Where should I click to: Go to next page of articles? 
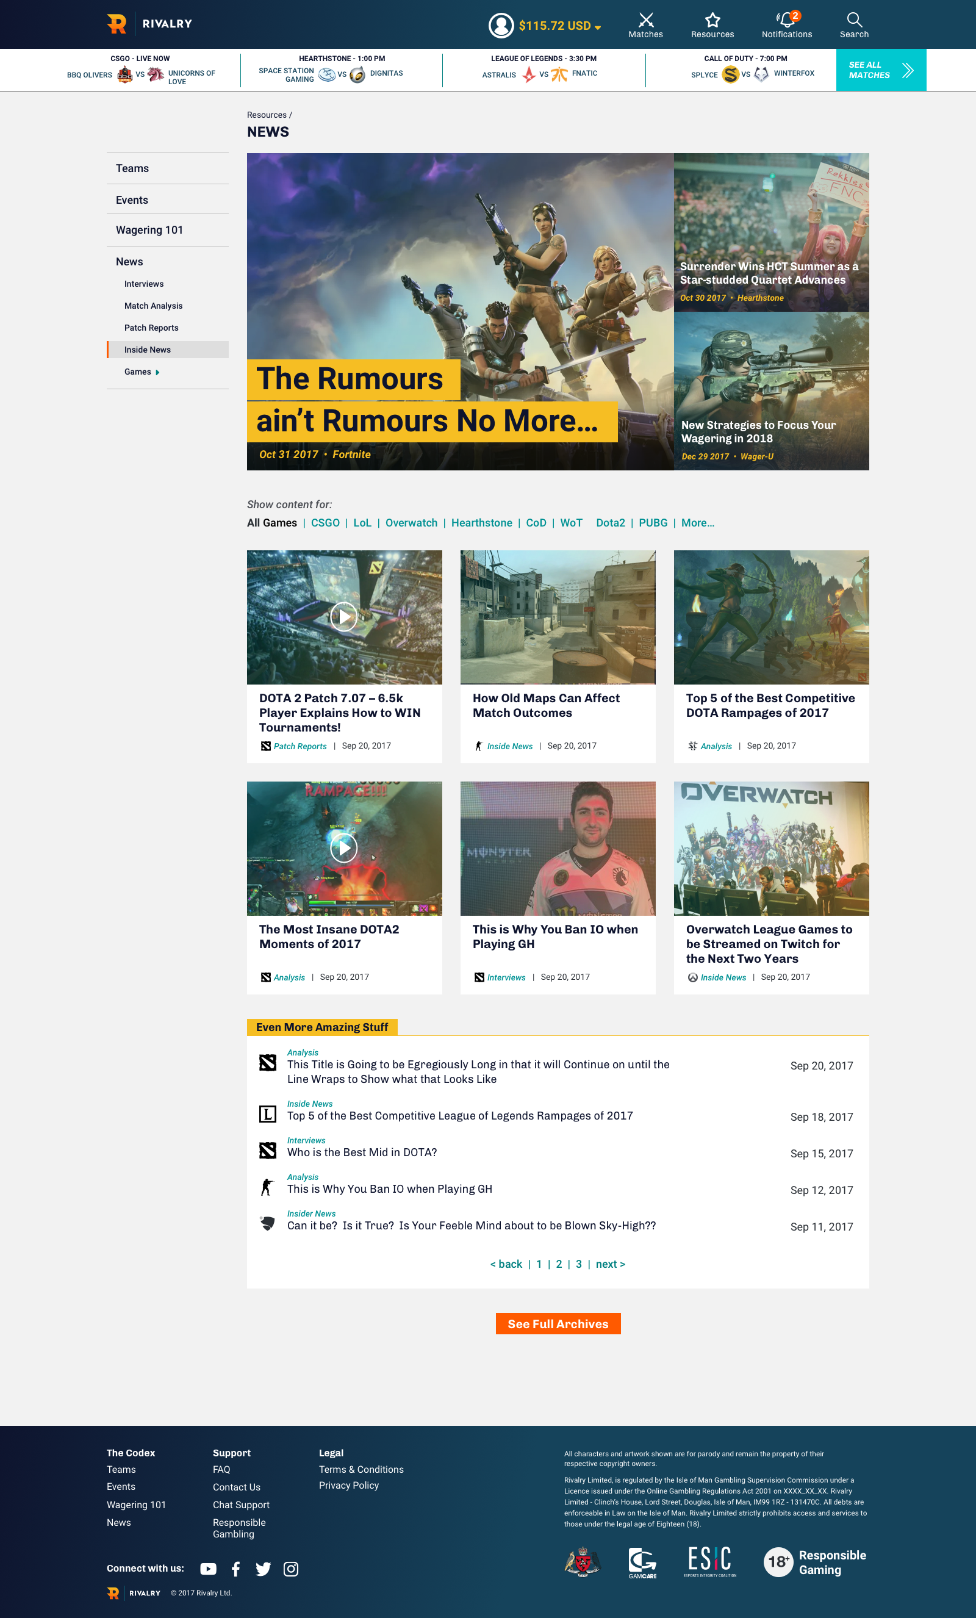(x=611, y=1264)
